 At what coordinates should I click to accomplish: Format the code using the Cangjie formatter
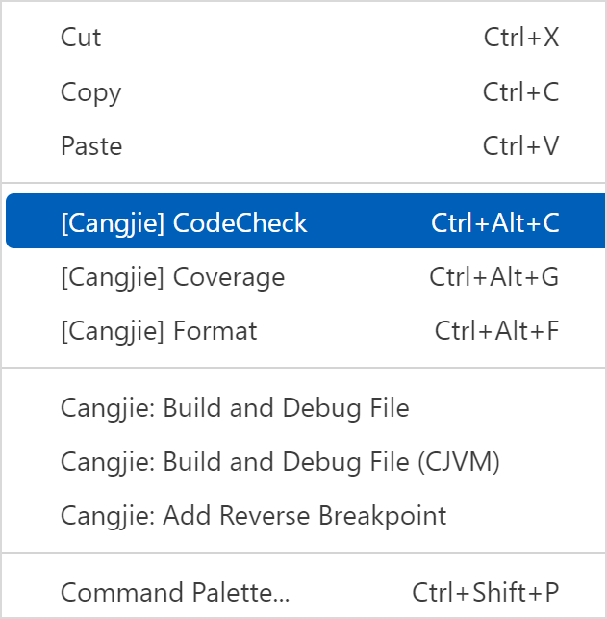tap(159, 331)
